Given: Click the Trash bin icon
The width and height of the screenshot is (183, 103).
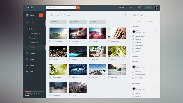Looking at the screenshot, I should [27, 71].
